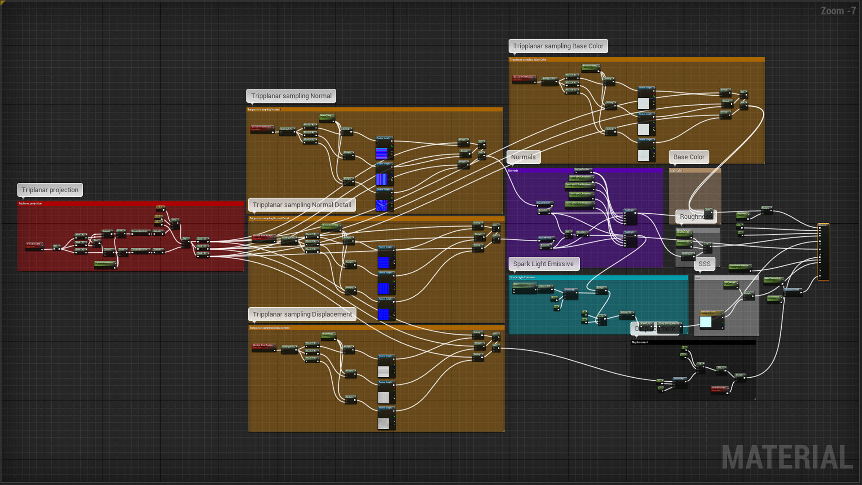Select the Spark Light Emissive comment bubble
This screenshot has width=862, height=485.
tap(543, 264)
